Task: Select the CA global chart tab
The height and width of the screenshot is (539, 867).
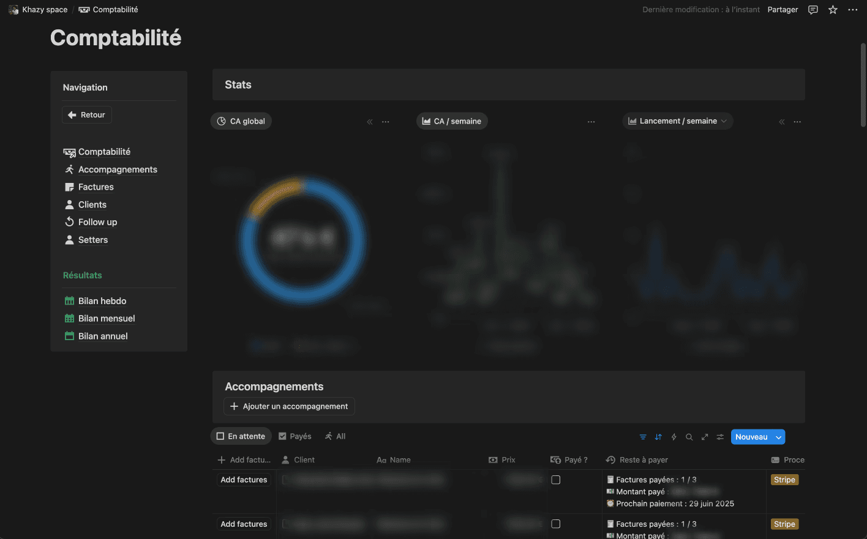Action: [x=241, y=121]
